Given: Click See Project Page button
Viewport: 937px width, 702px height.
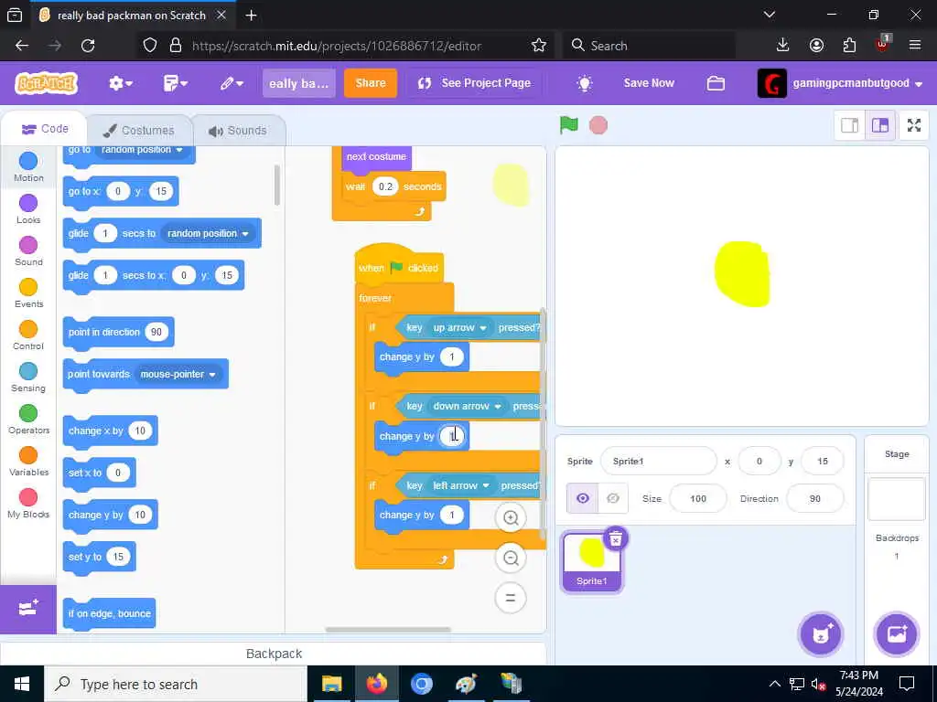Looking at the screenshot, I should 475,83.
